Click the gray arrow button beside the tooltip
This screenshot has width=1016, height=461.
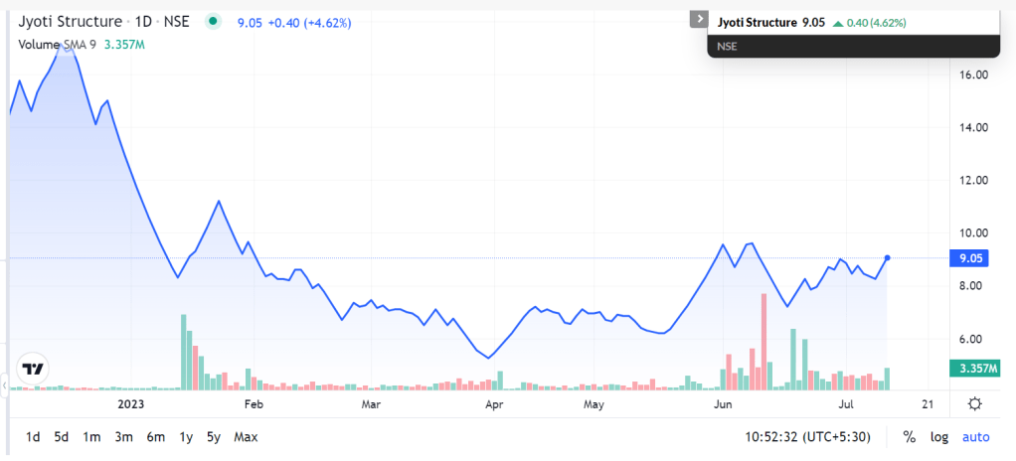697,20
